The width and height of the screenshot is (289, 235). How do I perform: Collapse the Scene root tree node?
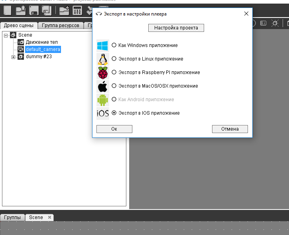pyautogui.click(x=6, y=35)
